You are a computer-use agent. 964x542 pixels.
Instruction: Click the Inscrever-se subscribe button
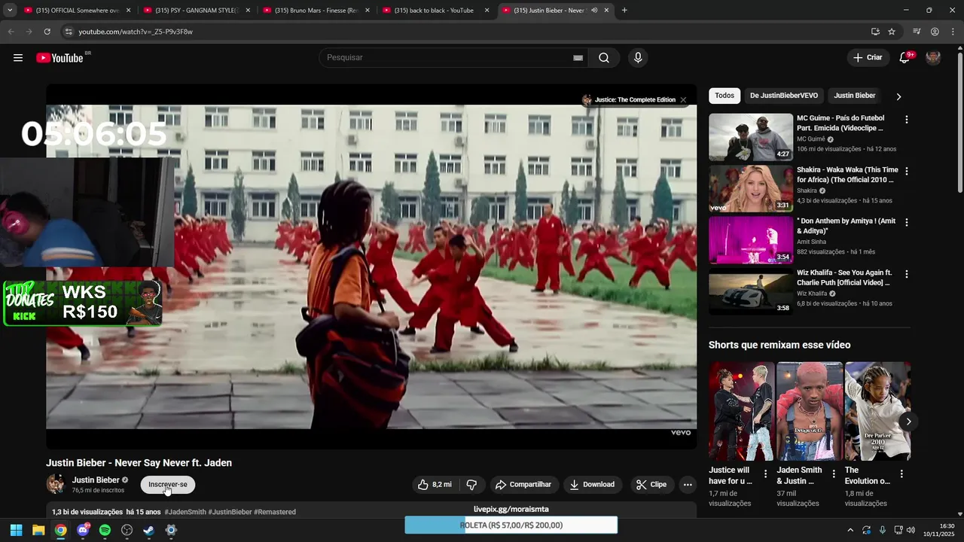click(x=168, y=485)
